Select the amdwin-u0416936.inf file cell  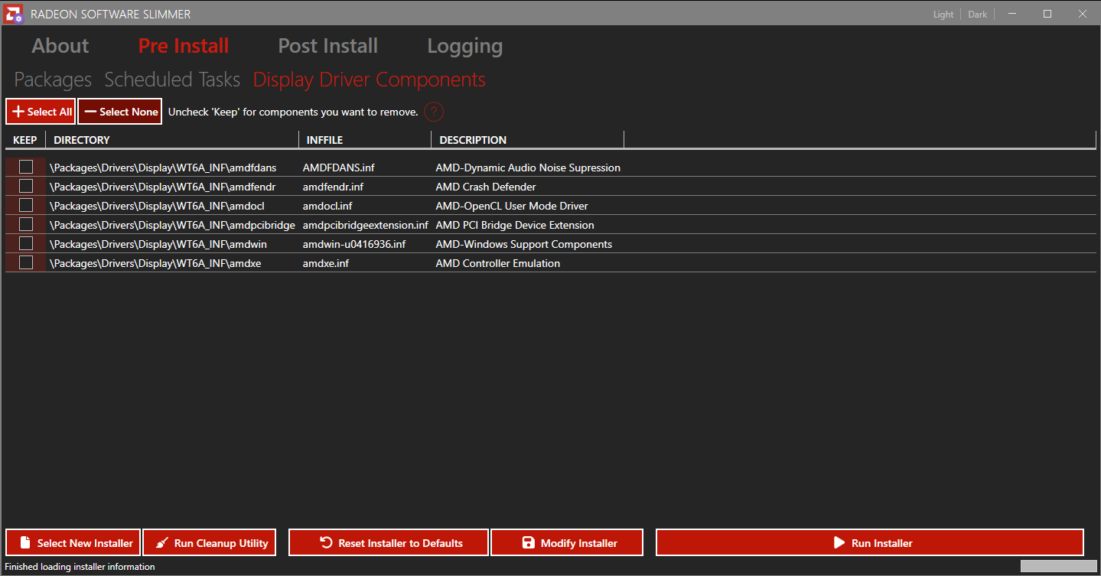[354, 244]
